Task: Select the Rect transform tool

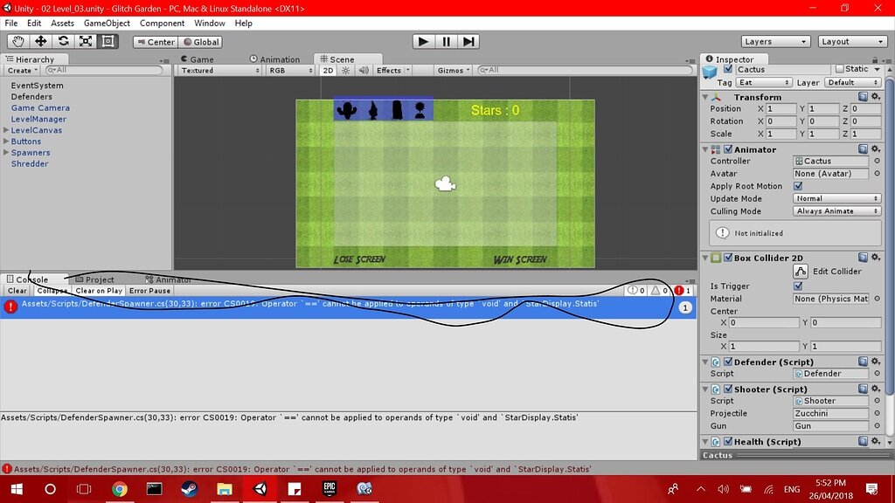Action: tap(108, 41)
